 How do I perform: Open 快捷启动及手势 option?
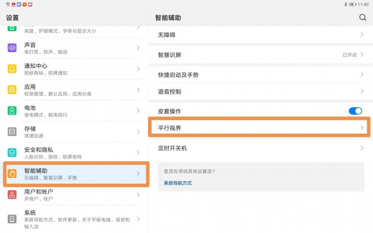(x=261, y=75)
